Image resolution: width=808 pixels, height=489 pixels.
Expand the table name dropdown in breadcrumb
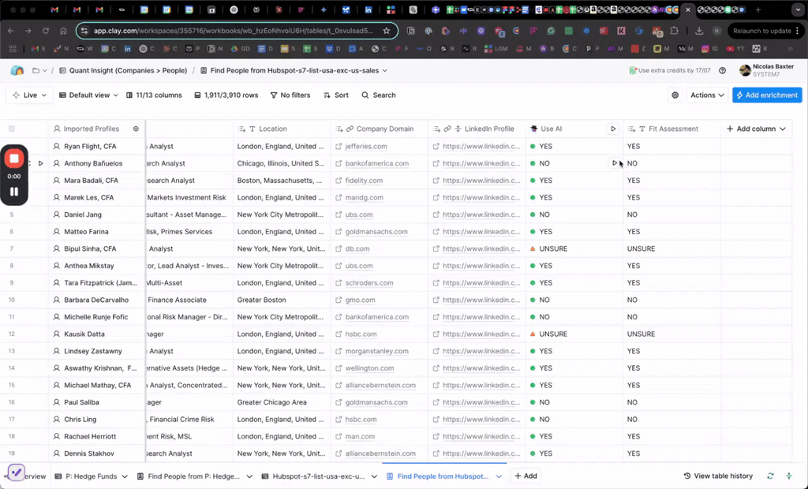click(x=384, y=71)
